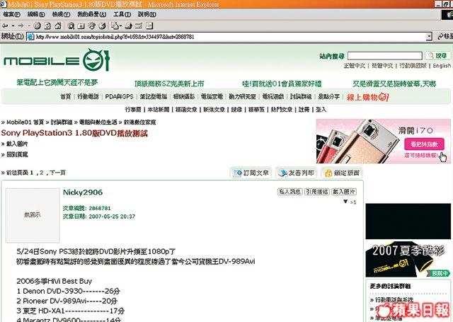
Task: Click the Nicky2906 username link
Action: [83, 192]
